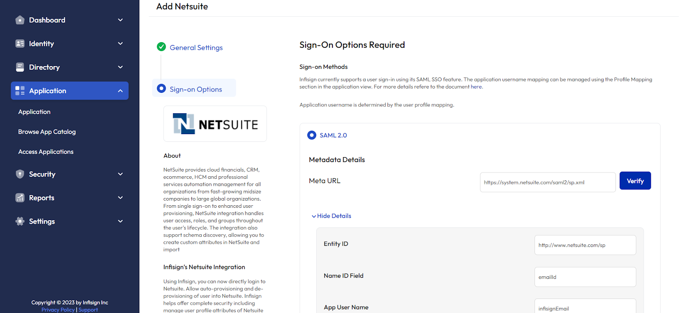Expand the Security menu chevron

tap(120, 174)
